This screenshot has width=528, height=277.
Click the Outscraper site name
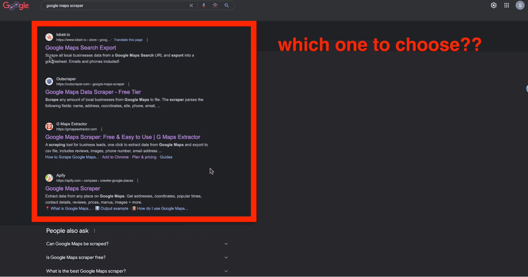[x=66, y=79]
